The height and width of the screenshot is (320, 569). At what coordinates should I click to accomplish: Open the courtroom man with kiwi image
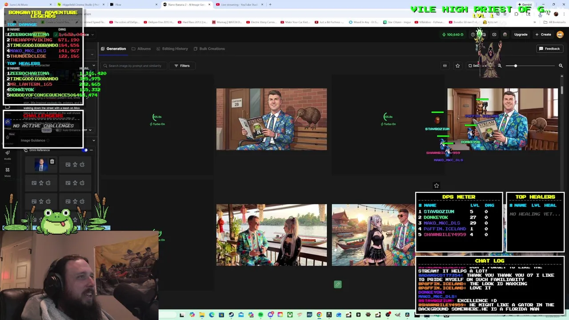[x=272, y=119]
